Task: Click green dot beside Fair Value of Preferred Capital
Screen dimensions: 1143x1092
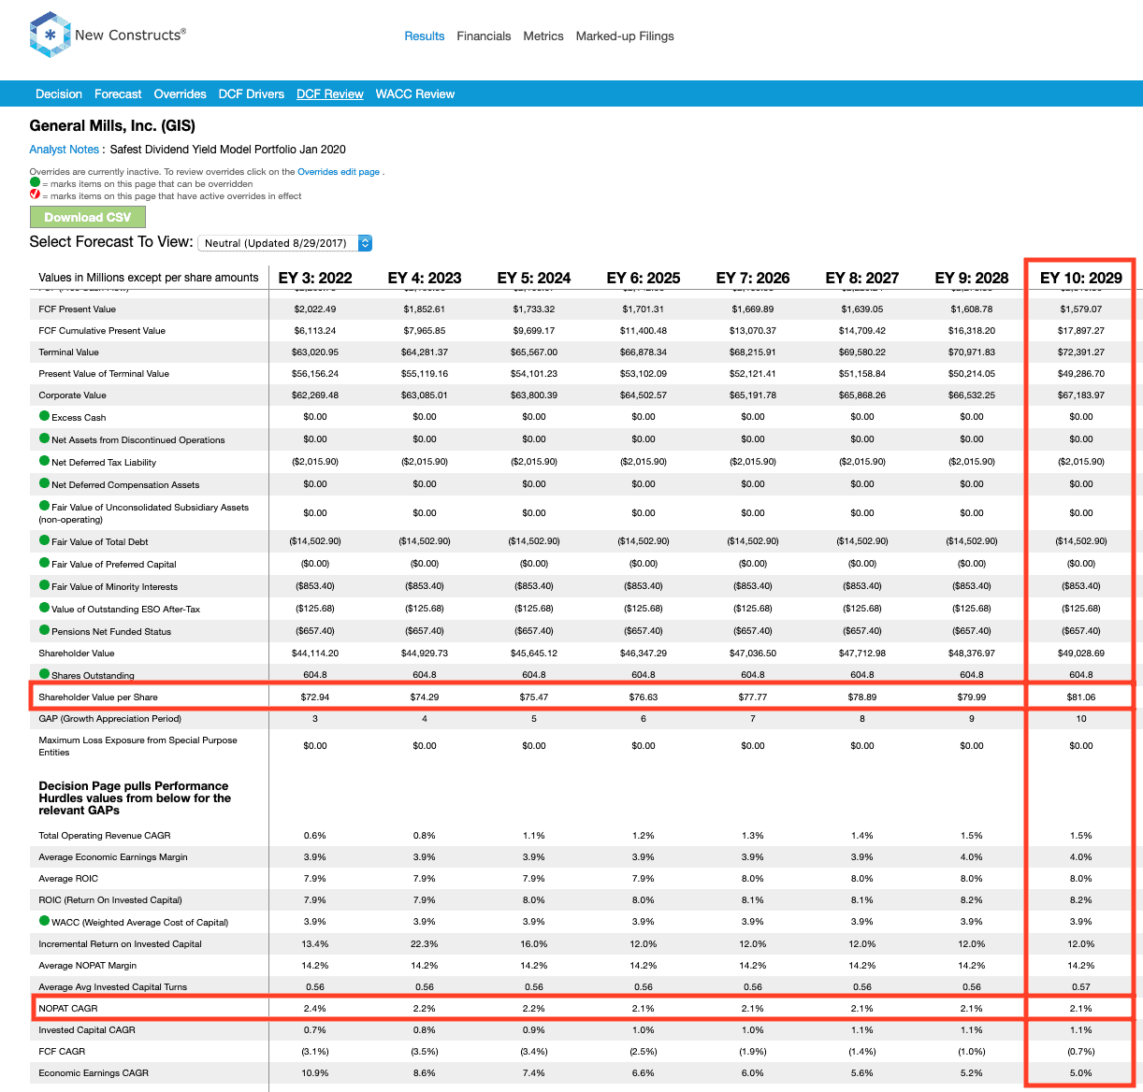Action: [x=44, y=563]
